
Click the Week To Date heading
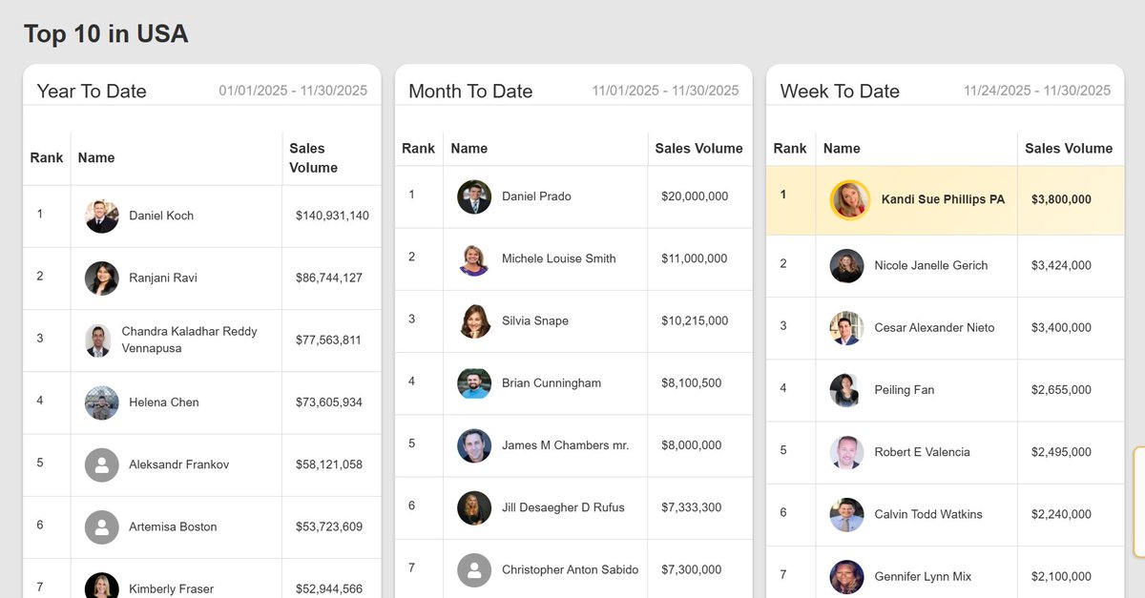[840, 92]
